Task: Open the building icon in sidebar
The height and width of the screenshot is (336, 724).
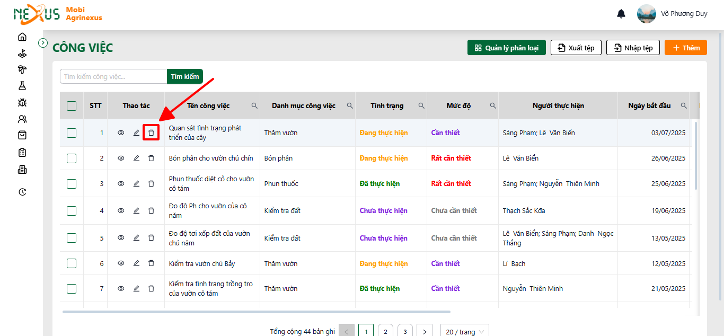Action: [22, 170]
